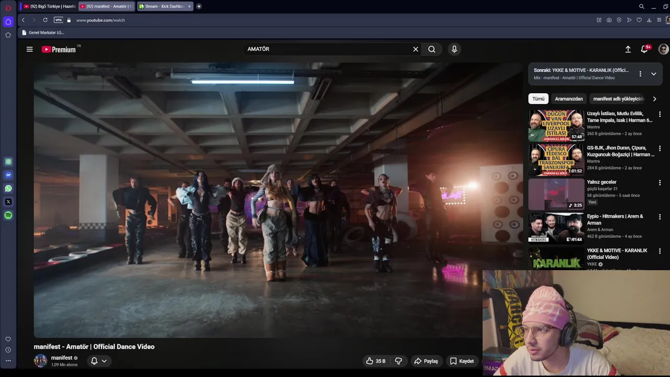Viewport: 670px width, 377px height.
Task: Toggle the Opera VPN badge
Action: pos(58,20)
